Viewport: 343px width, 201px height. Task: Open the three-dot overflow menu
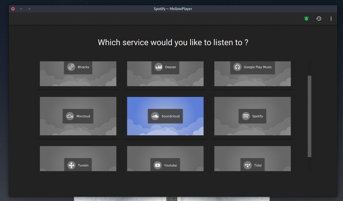[x=331, y=18]
